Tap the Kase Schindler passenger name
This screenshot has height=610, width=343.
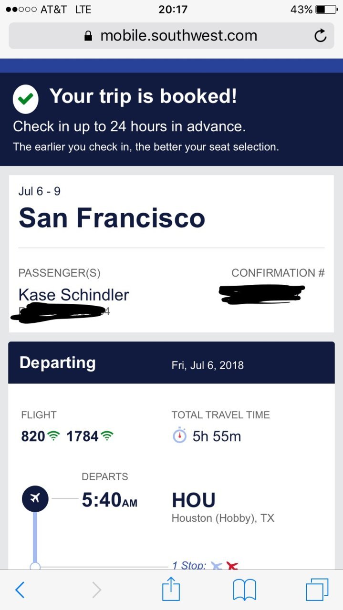(73, 295)
